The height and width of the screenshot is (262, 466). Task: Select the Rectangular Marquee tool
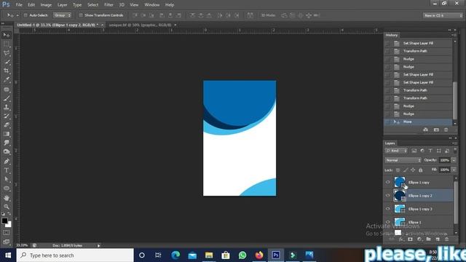[x=7, y=44]
